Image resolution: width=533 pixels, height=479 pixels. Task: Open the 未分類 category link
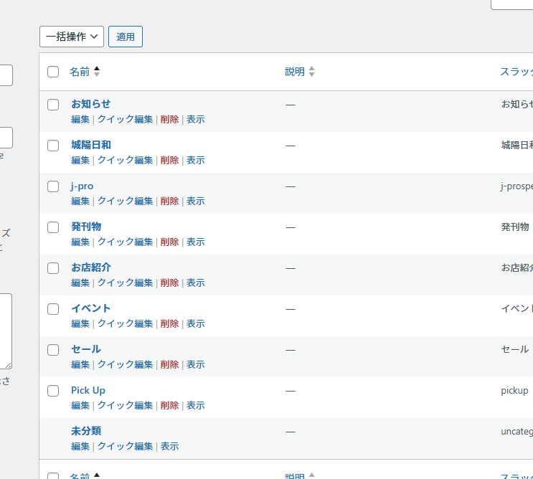[86, 431]
